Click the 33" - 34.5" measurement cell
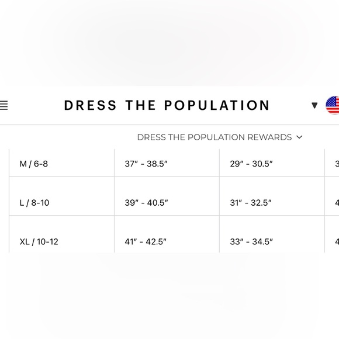This screenshot has height=339, width=339. [x=272, y=234]
